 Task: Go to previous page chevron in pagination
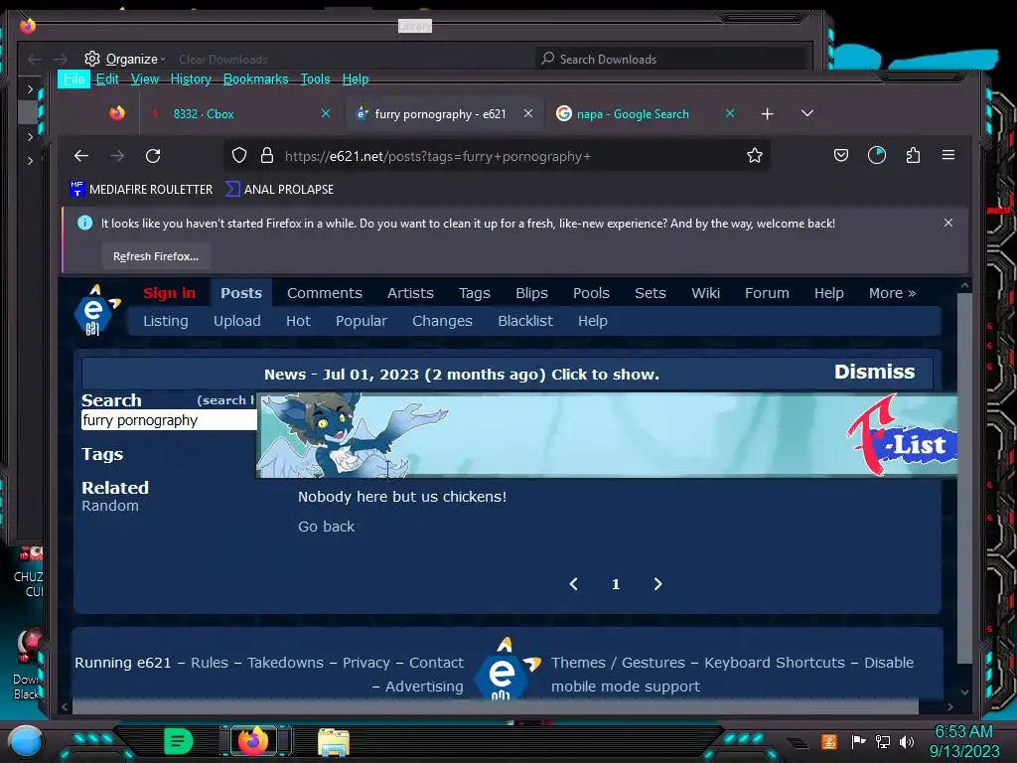click(x=573, y=584)
